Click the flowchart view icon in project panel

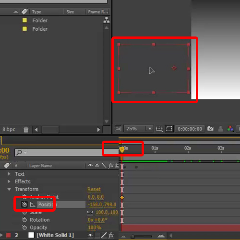coord(107,20)
